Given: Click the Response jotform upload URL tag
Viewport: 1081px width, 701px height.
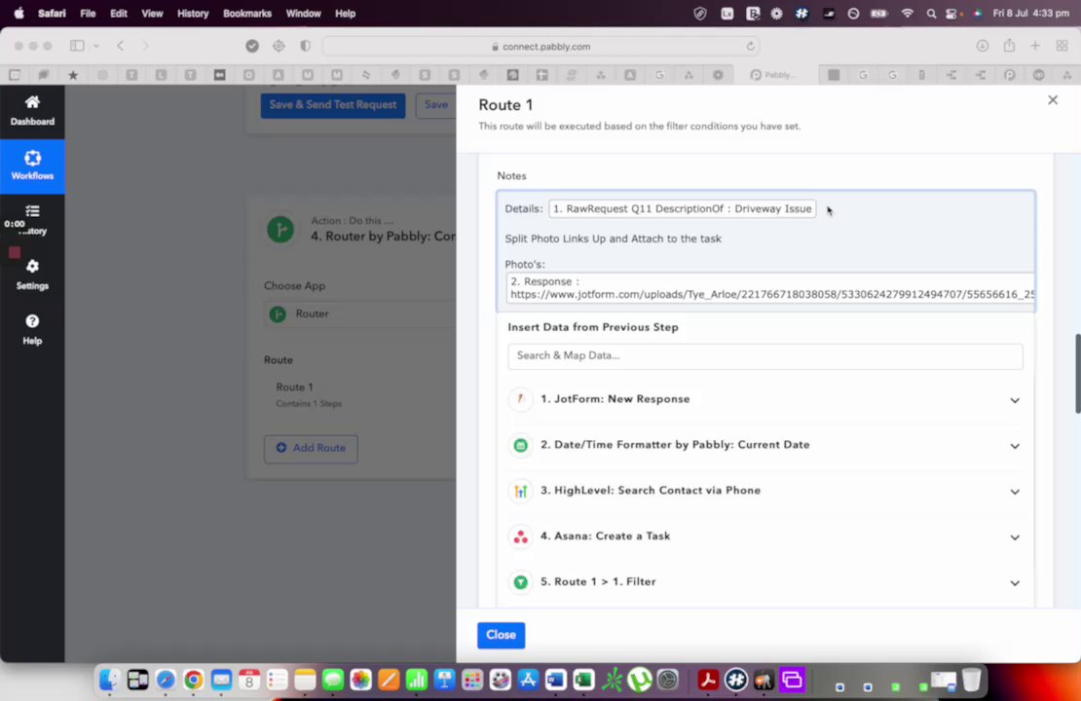Looking at the screenshot, I should (770, 288).
